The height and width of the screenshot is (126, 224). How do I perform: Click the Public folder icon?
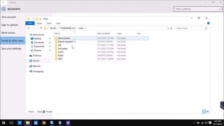click(x=56, y=55)
